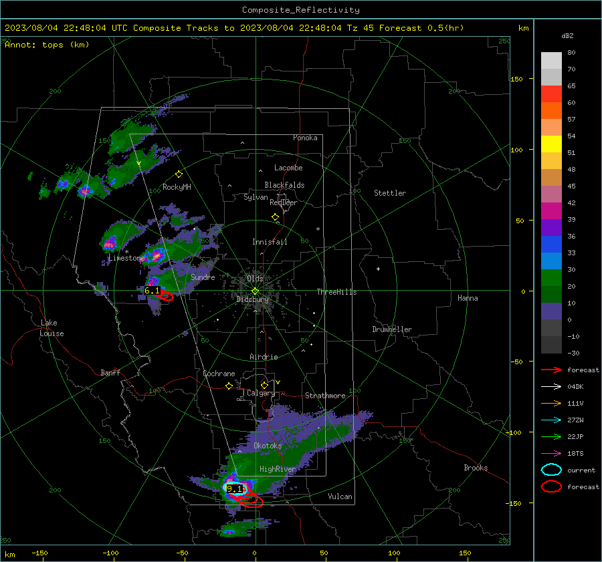Click the HighRiver label
This screenshot has height=562, width=602.
pos(278,469)
